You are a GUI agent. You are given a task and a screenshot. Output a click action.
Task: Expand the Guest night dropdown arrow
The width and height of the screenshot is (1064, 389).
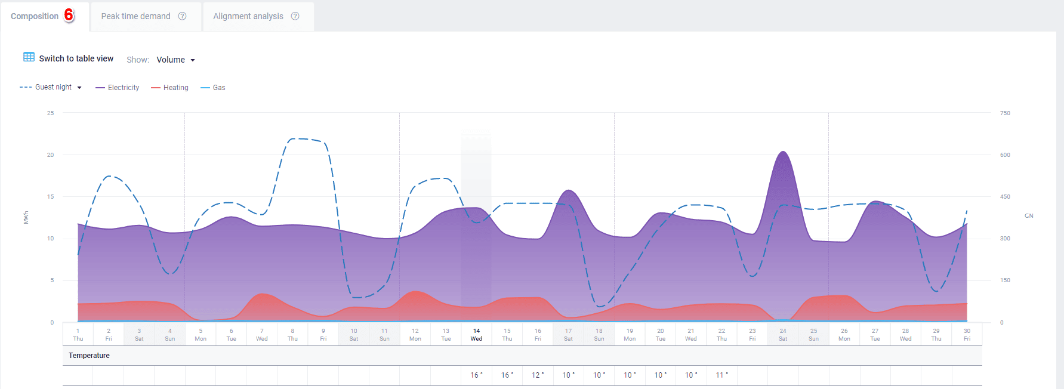pyautogui.click(x=79, y=88)
